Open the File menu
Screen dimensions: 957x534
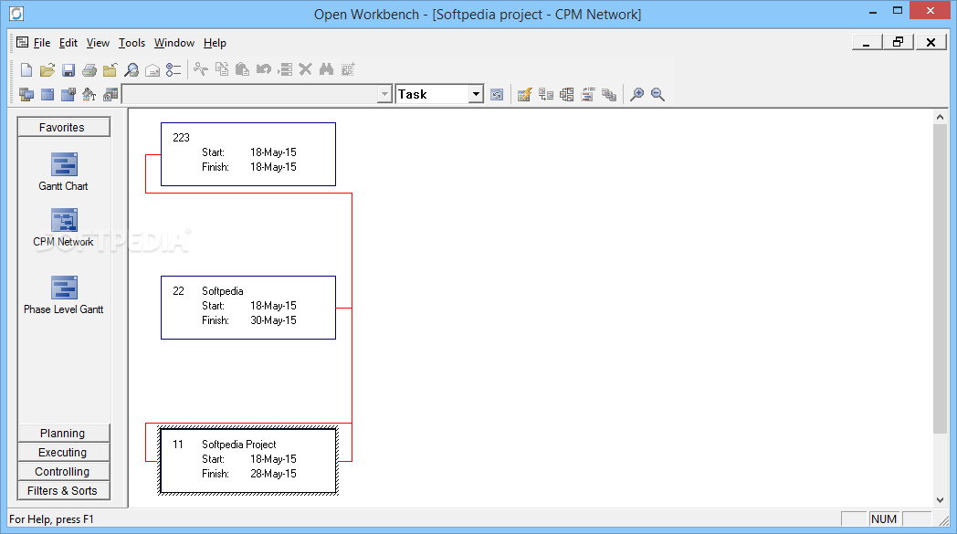(x=41, y=43)
